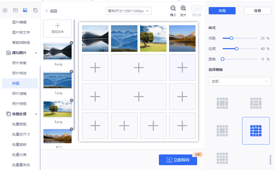The width and height of the screenshot is (275, 170).
Task: Select the format converter hexagon icon in top sidebar
Action: [5, 10]
